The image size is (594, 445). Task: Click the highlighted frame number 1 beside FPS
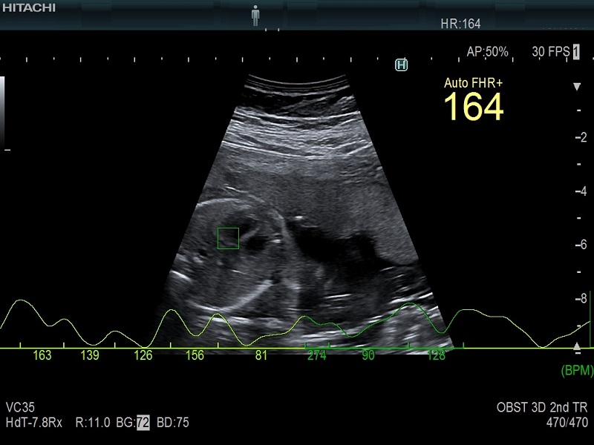coord(575,52)
